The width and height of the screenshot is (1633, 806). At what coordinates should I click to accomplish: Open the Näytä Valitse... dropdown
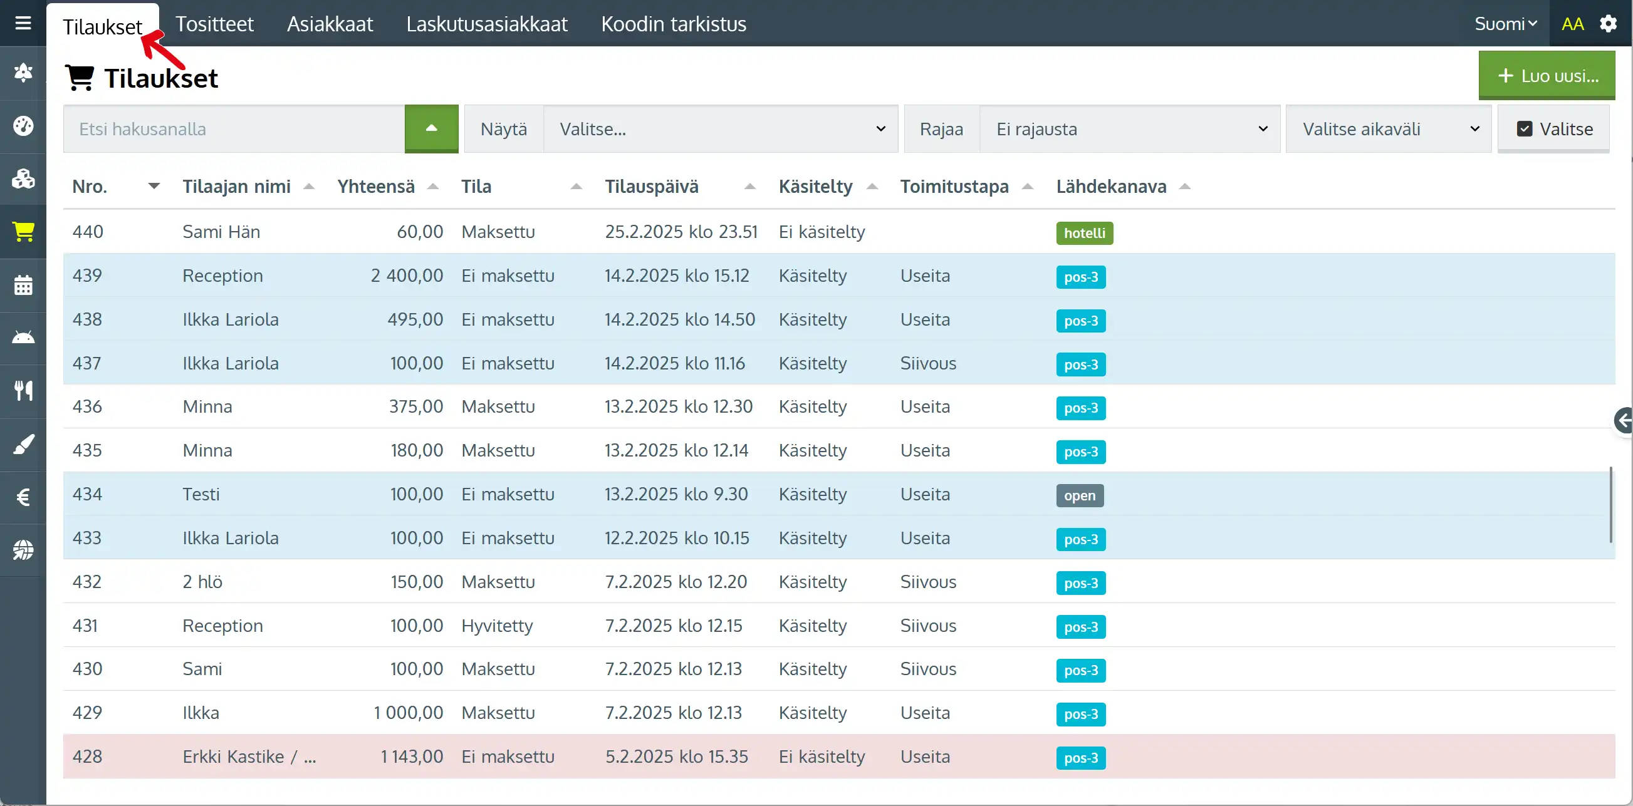[x=720, y=128]
